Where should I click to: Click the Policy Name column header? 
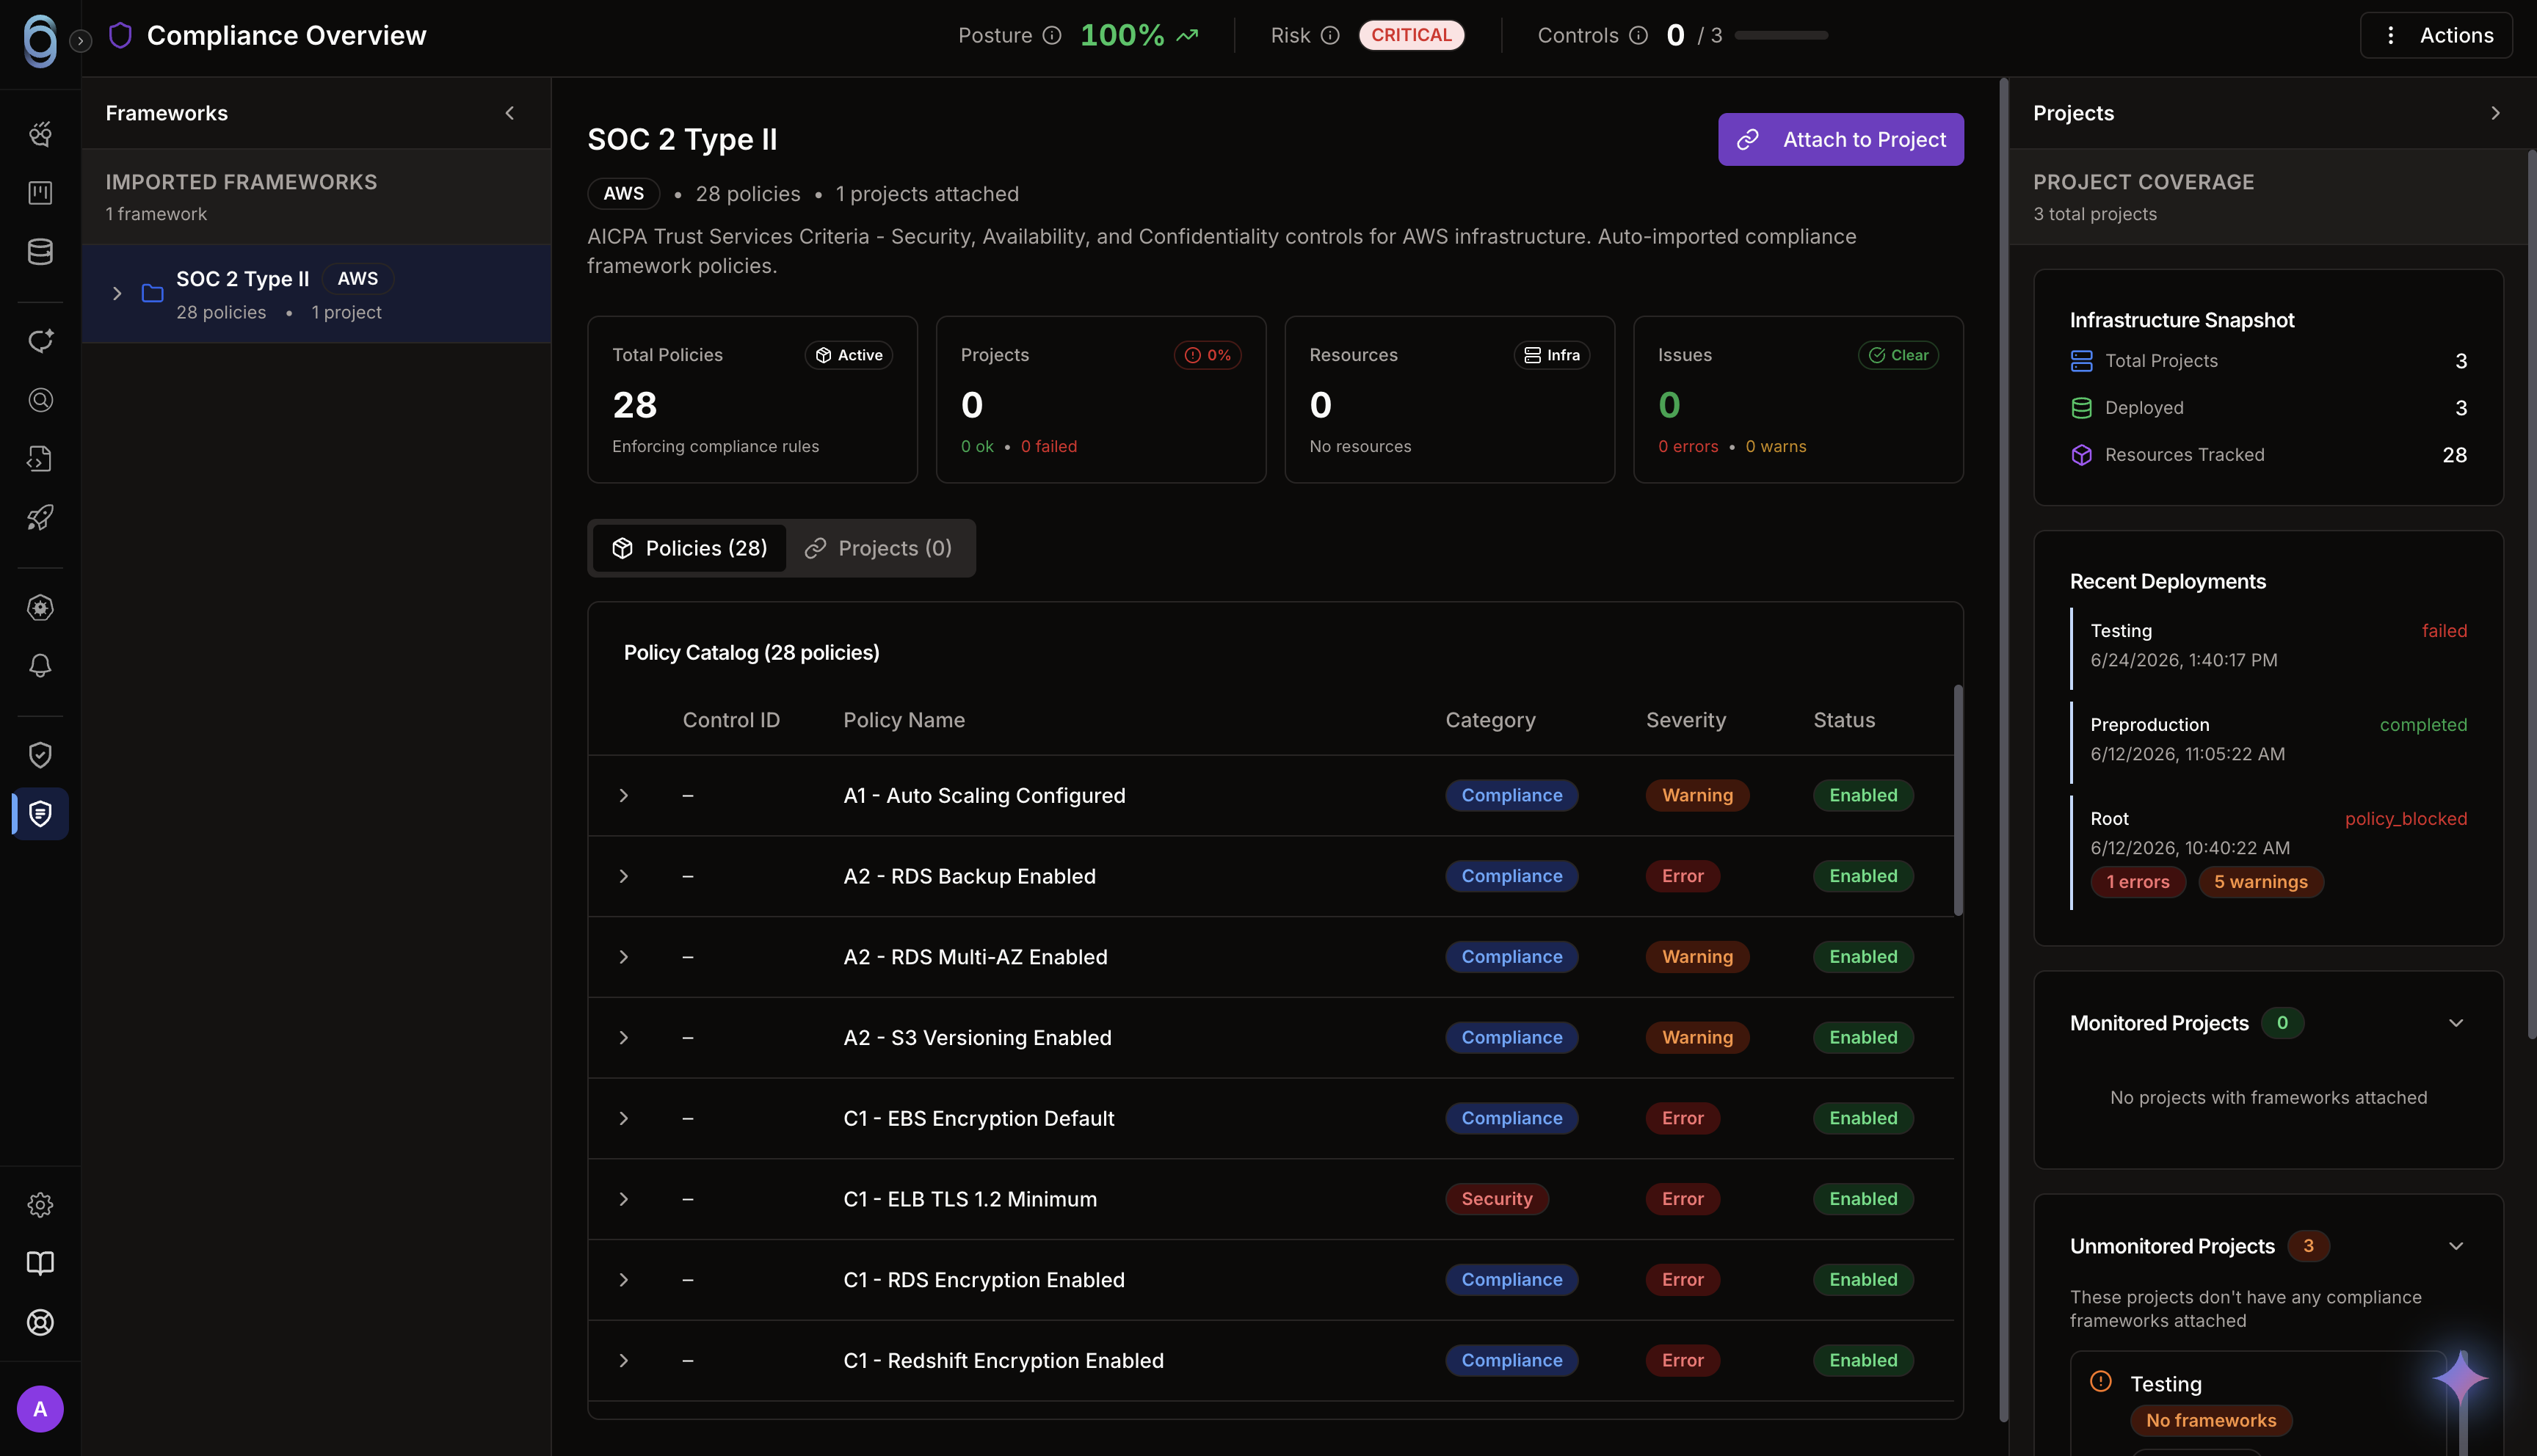[x=904, y=720]
